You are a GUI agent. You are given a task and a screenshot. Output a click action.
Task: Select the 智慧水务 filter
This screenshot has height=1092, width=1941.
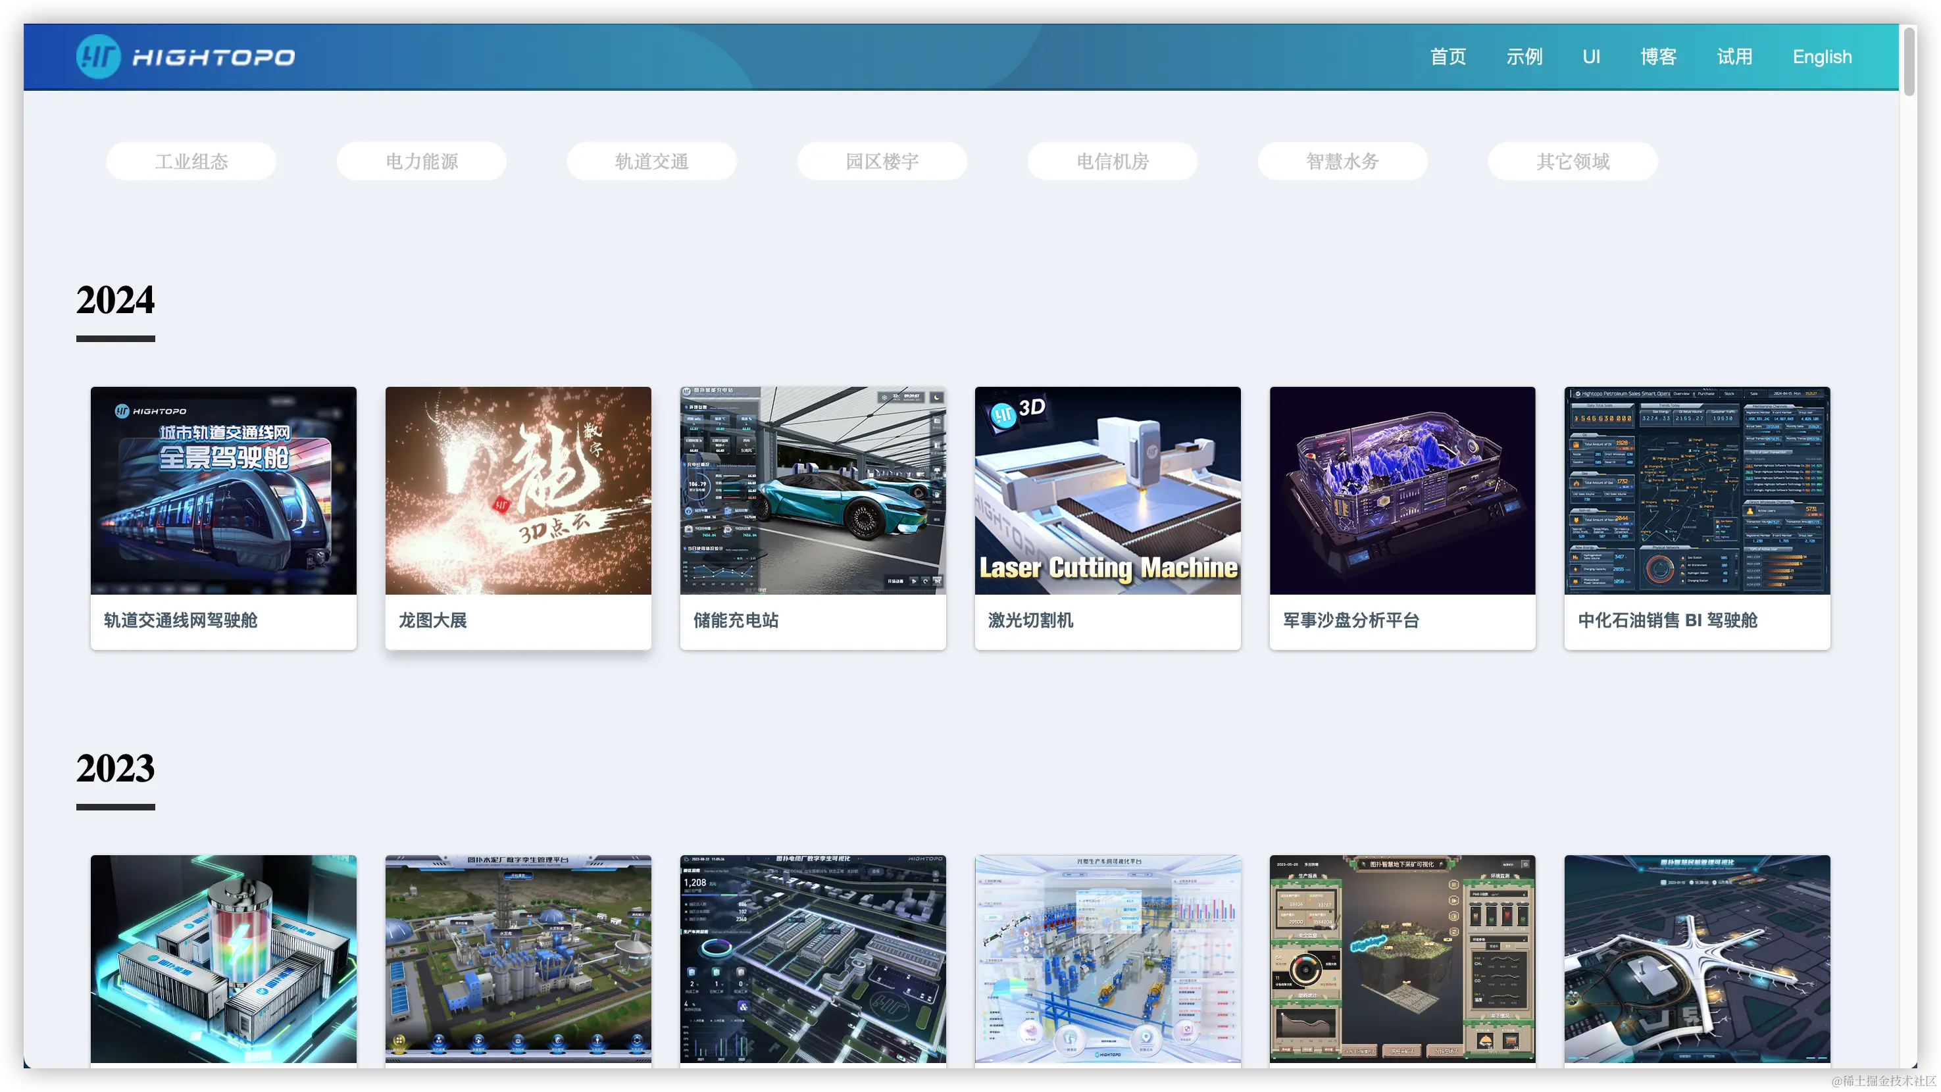(x=1342, y=161)
